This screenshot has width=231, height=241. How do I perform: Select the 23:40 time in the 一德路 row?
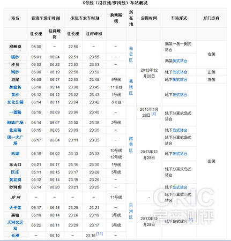(x=94, y=112)
